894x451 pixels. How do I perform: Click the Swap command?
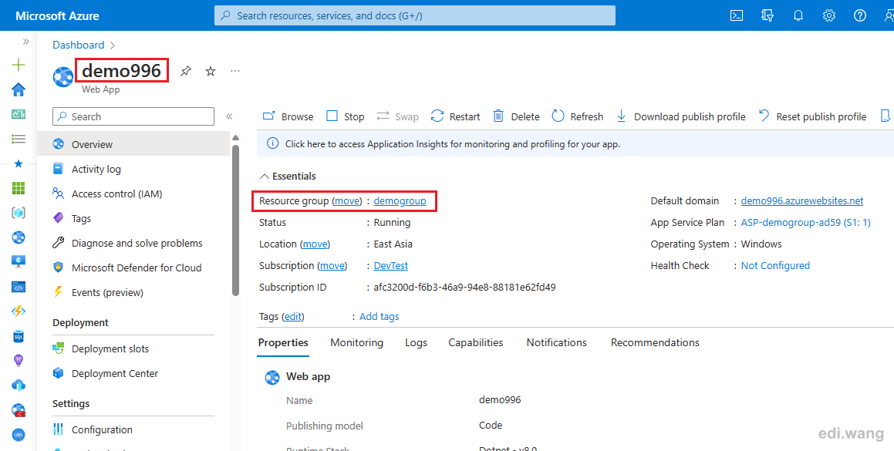click(397, 116)
